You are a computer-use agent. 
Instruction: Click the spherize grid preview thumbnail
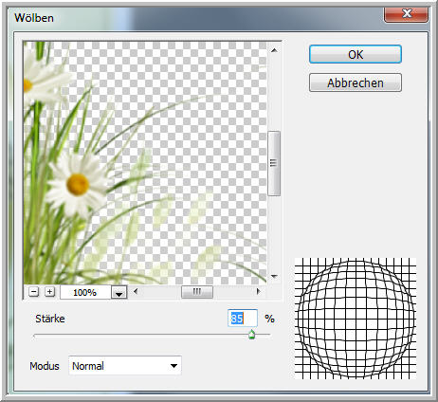point(356,319)
